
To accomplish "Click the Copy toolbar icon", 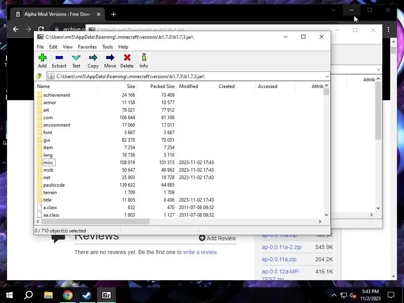I will 93,58.
